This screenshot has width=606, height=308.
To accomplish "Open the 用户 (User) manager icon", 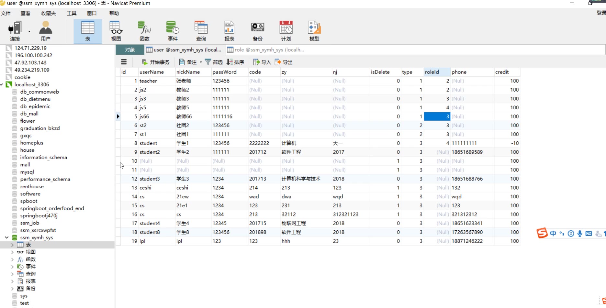I will coord(45,31).
